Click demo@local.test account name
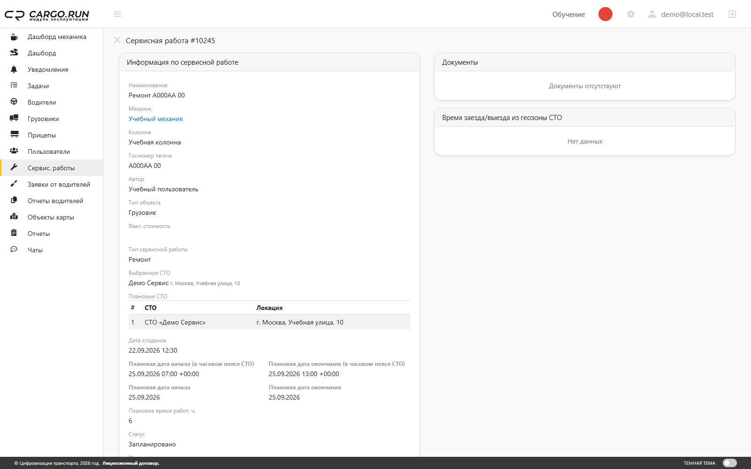Viewport: 751px width, 469px height. click(x=687, y=15)
